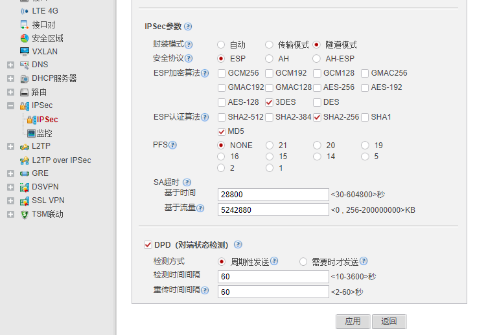Open the VXLAN menu item
Viewport: 499px width, 335px height.
pyautogui.click(x=44, y=51)
